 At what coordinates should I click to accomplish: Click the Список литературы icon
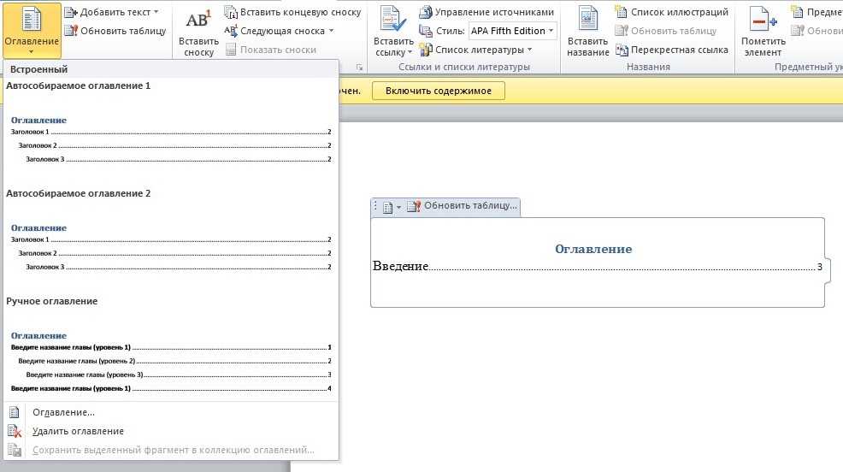pos(426,50)
